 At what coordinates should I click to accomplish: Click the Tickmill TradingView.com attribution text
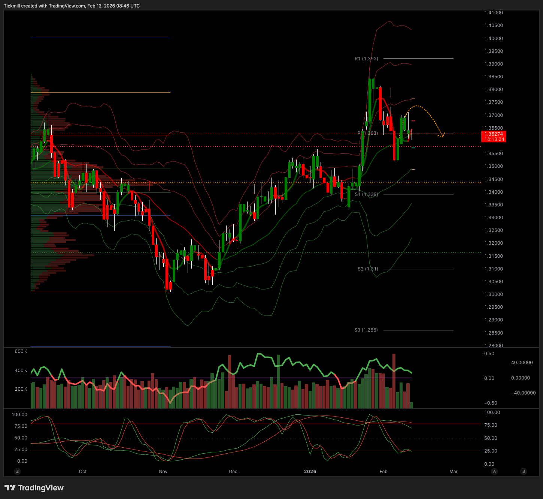pos(72,6)
